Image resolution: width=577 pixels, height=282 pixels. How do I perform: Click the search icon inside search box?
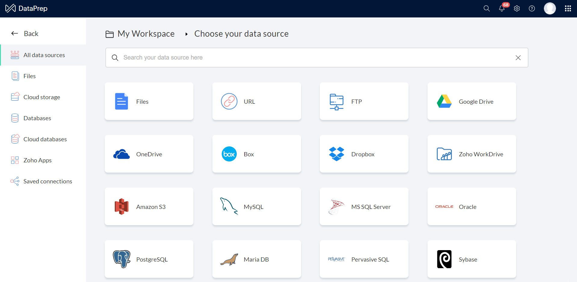(115, 57)
